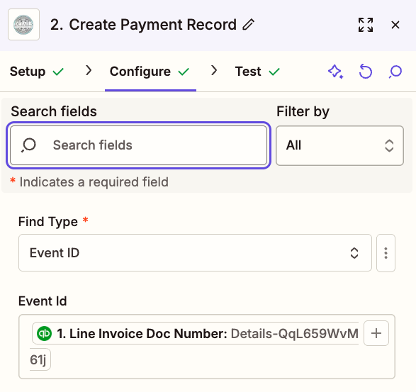The height and width of the screenshot is (392, 416).
Task: Edit step name with pencil icon
Action: (x=248, y=24)
